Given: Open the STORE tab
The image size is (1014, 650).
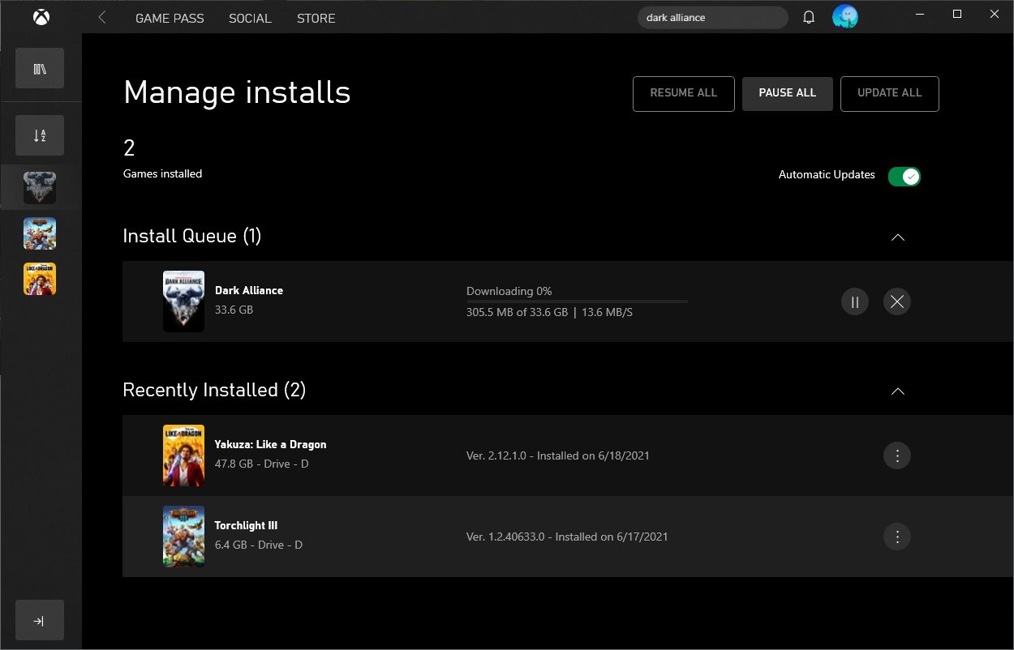Looking at the screenshot, I should (x=316, y=18).
